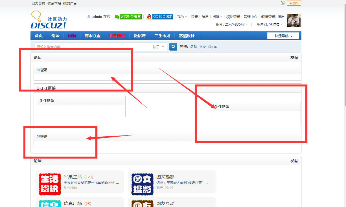Viewport: 346px width, 207px height.
Task: Select the 论坛 navigation tab
Action: click(55, 36)
